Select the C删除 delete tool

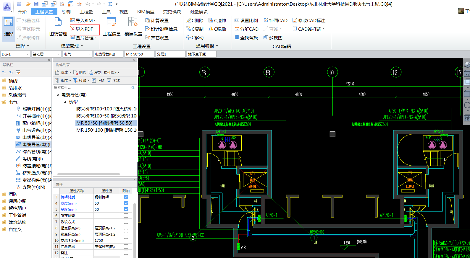pos(195,20)
